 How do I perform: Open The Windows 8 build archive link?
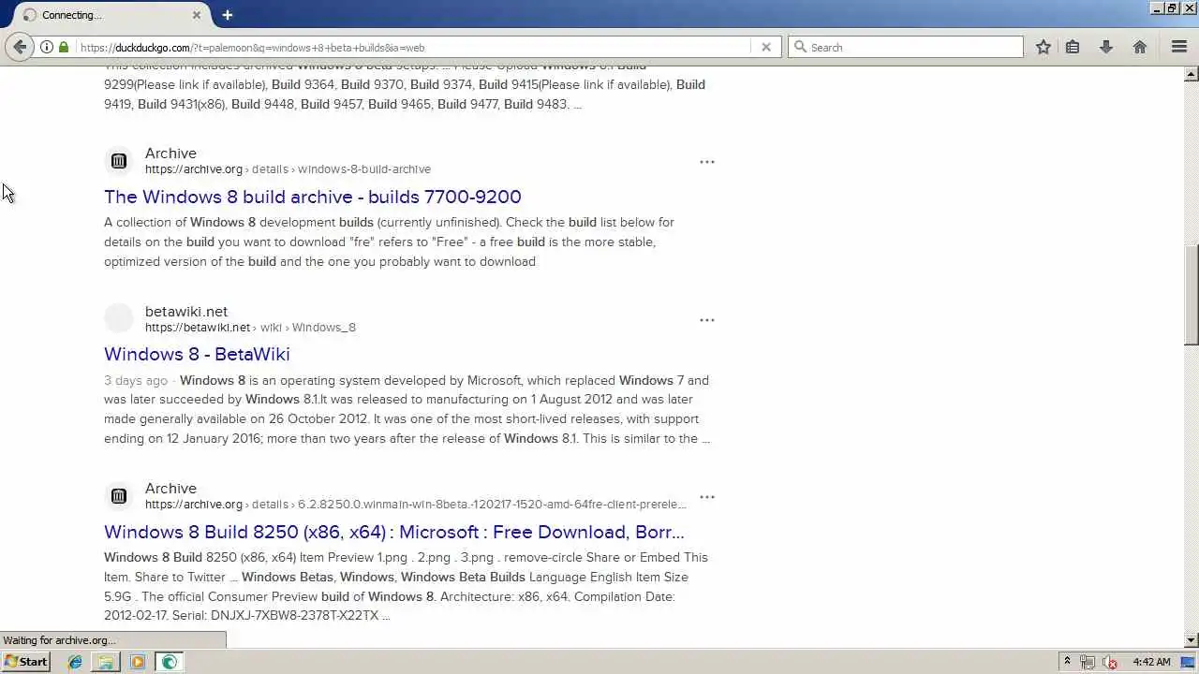[x=313, y=197]
